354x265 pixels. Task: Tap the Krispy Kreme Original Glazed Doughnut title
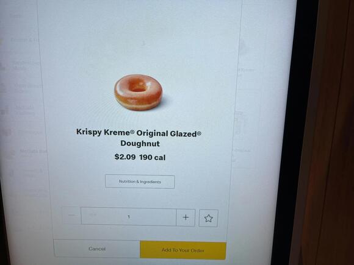139,138
